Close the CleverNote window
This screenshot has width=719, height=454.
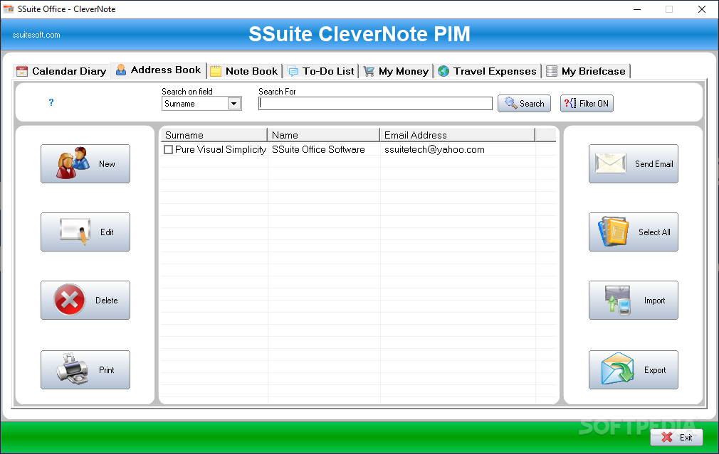click(702, 9)
